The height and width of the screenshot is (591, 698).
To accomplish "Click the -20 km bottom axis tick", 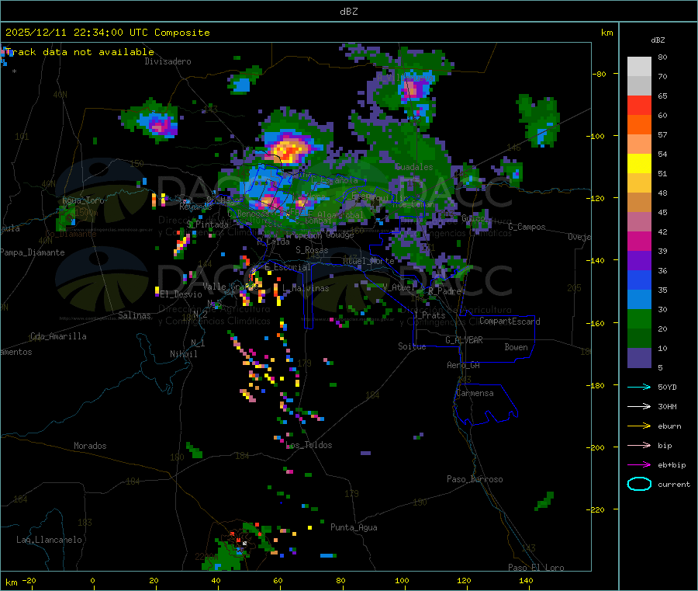I will coord(29,580).
